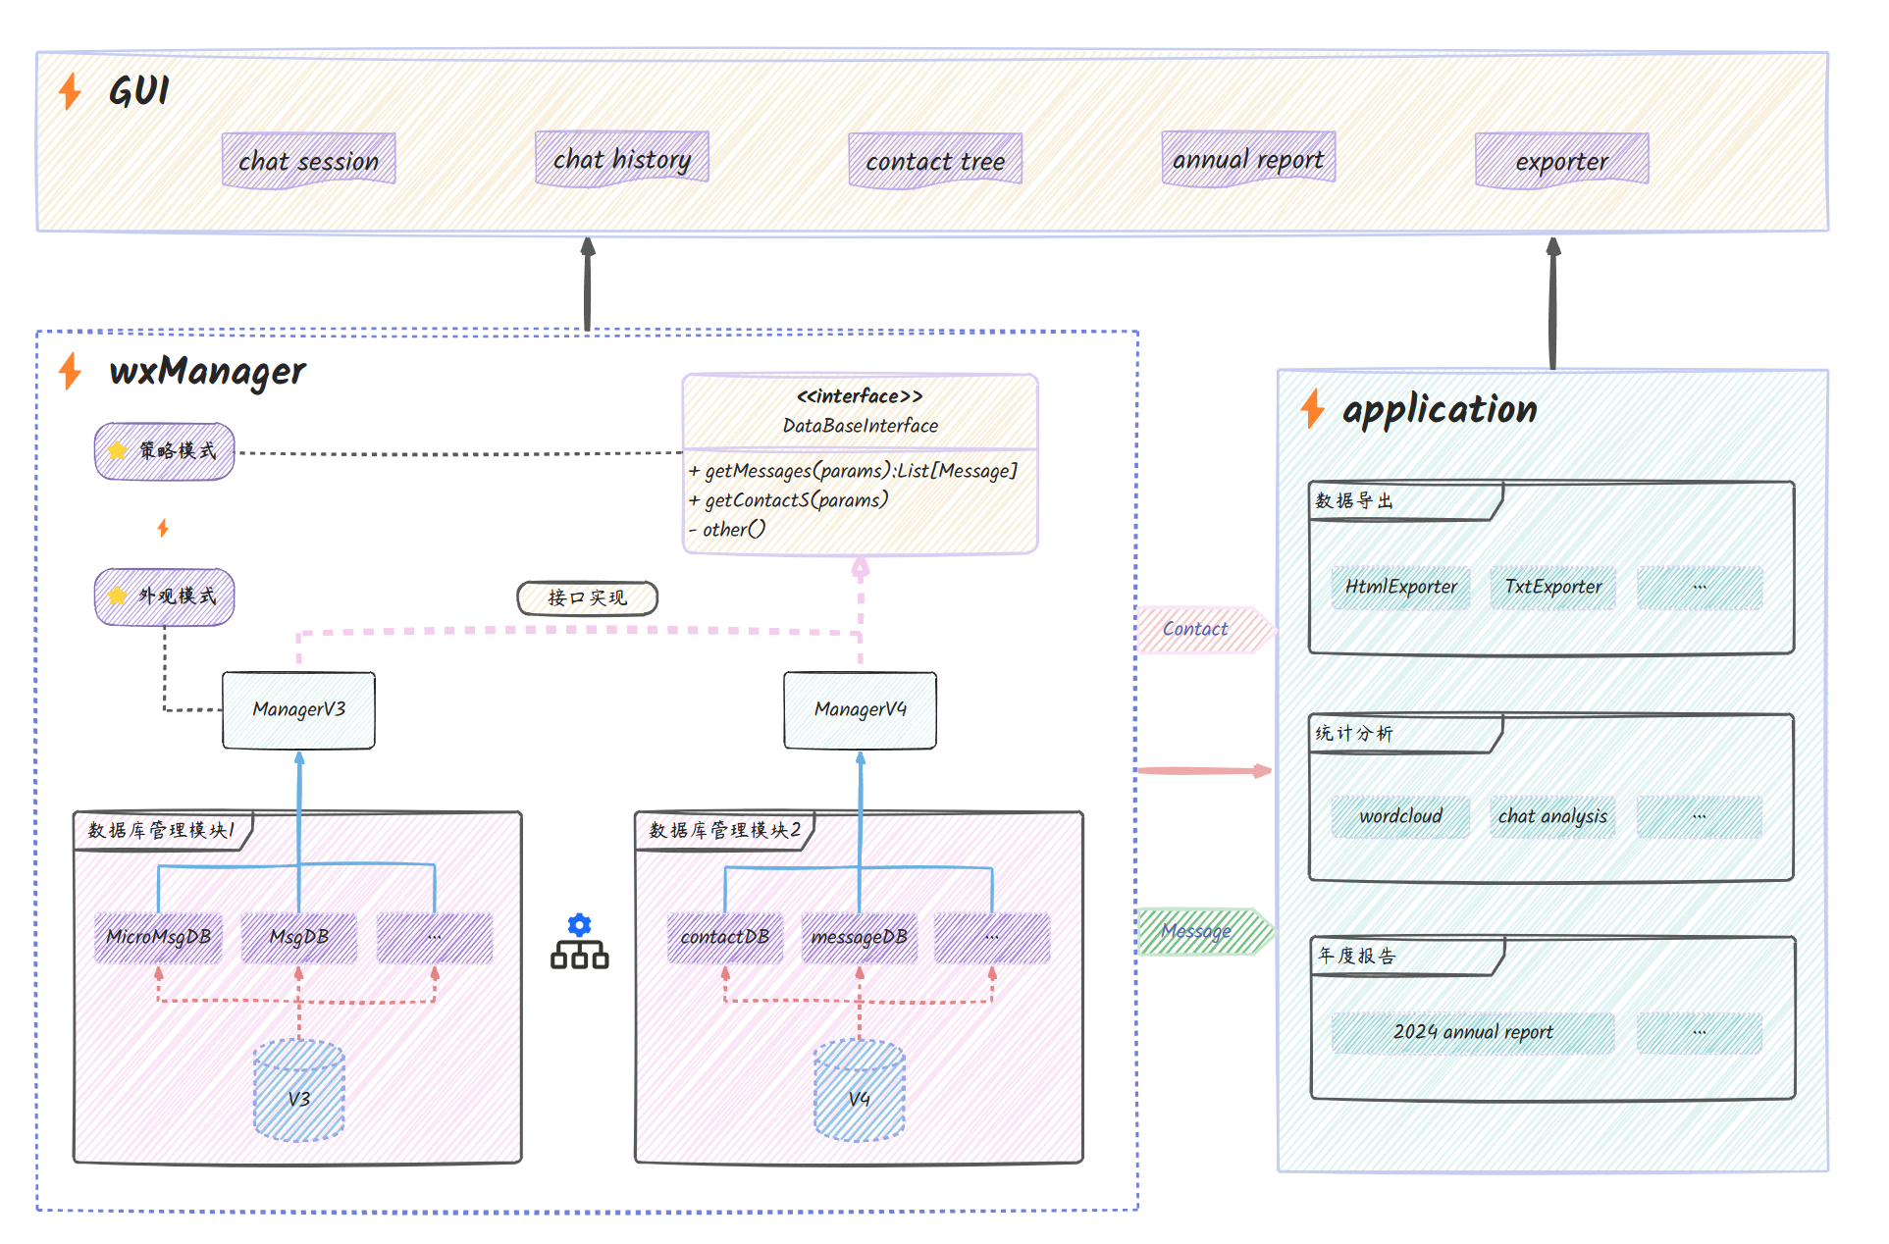
Task: Click the lightning icon beside application title
Action: [1312, 408]
